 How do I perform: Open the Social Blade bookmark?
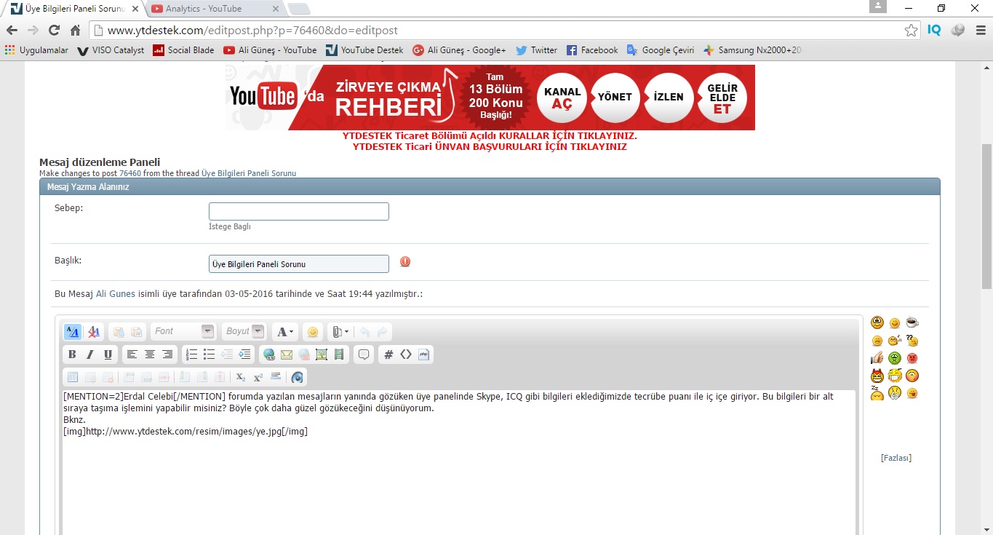183,50
